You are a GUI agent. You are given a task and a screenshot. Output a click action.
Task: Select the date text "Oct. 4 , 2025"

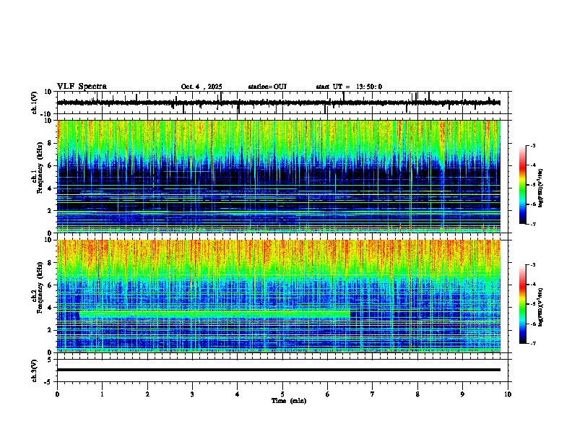point(201,87)
